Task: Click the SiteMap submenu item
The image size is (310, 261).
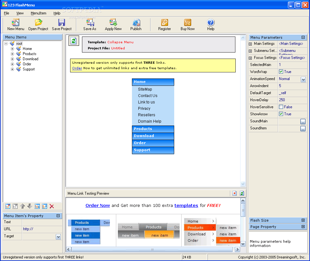Action: click(x=145, y=89)
